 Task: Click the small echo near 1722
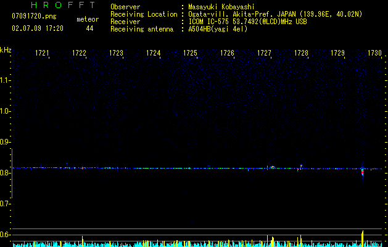(83, 168)
